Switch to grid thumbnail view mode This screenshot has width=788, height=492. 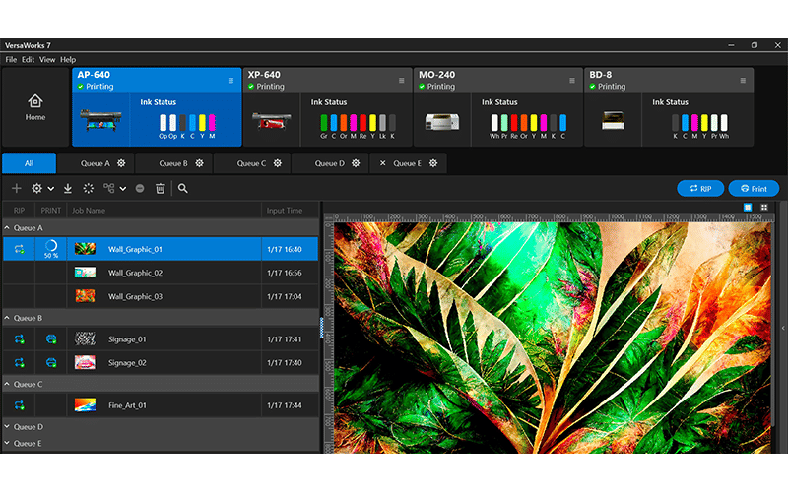tap(763, 207)
